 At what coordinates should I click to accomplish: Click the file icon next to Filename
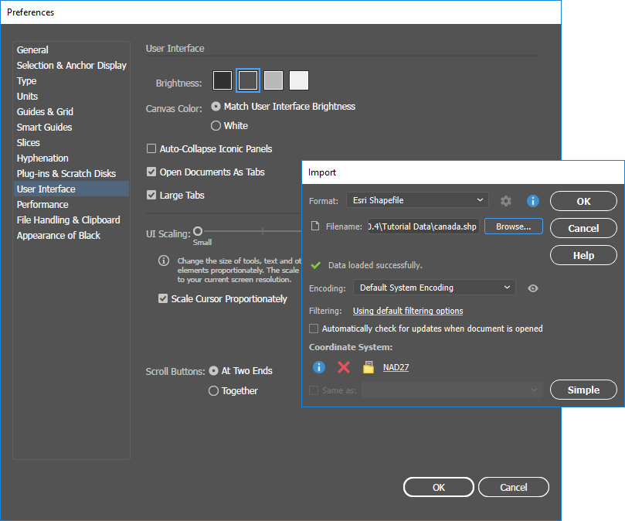click(x=315, y=226)
